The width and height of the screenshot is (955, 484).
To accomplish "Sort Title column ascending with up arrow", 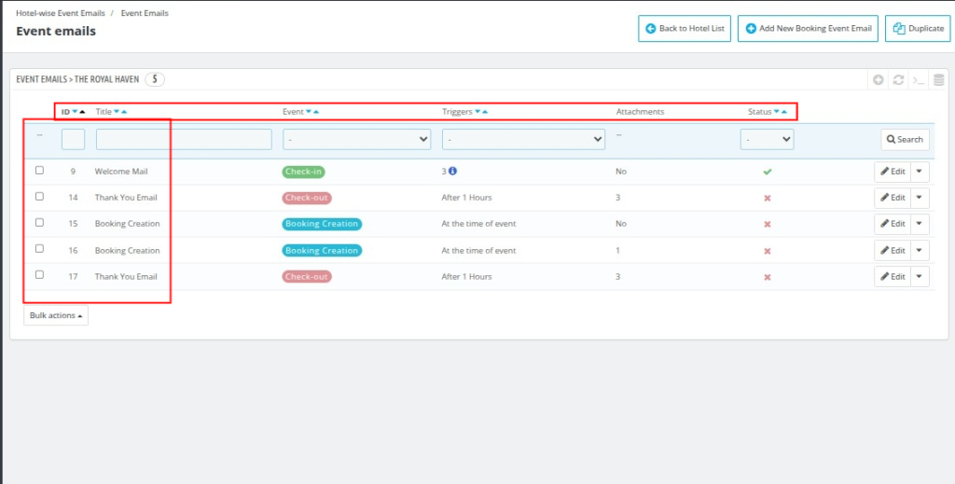I will point(124,112).
